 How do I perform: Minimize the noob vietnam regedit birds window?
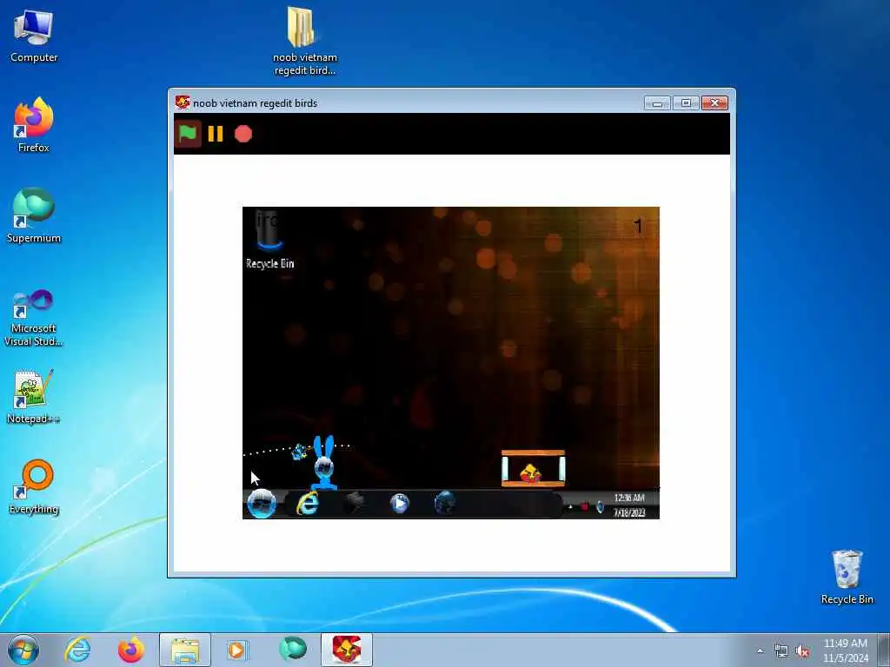coord(657,103)
